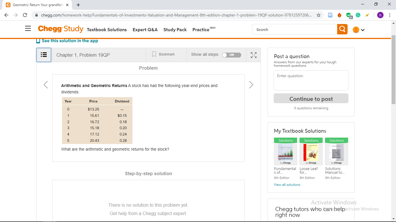Image resolution: width=396 pixels, height=222 pixels.
Task: Click the blue document extension icon
Action: point(330,15)
